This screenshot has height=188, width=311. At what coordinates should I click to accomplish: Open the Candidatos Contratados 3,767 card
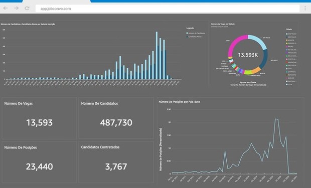tap(116, 162)
